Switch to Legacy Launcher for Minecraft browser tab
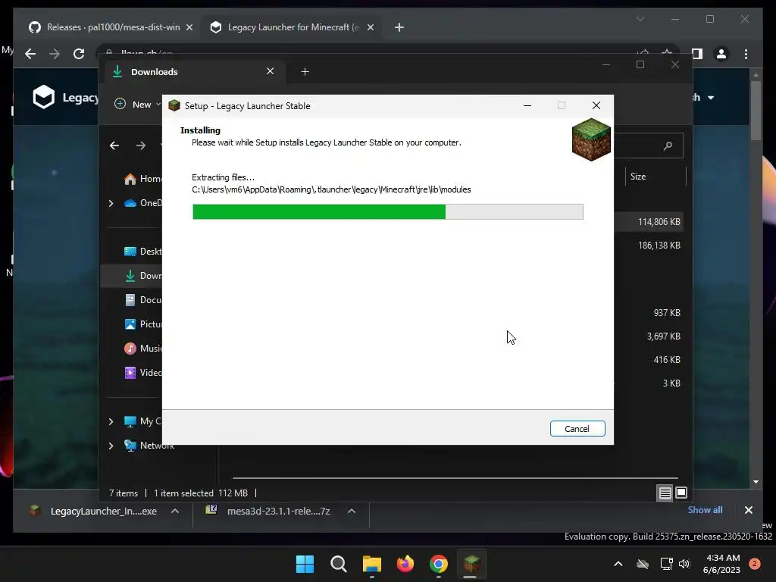The height and width of the screenshot is (582, 776). click(x=293, y=27)
